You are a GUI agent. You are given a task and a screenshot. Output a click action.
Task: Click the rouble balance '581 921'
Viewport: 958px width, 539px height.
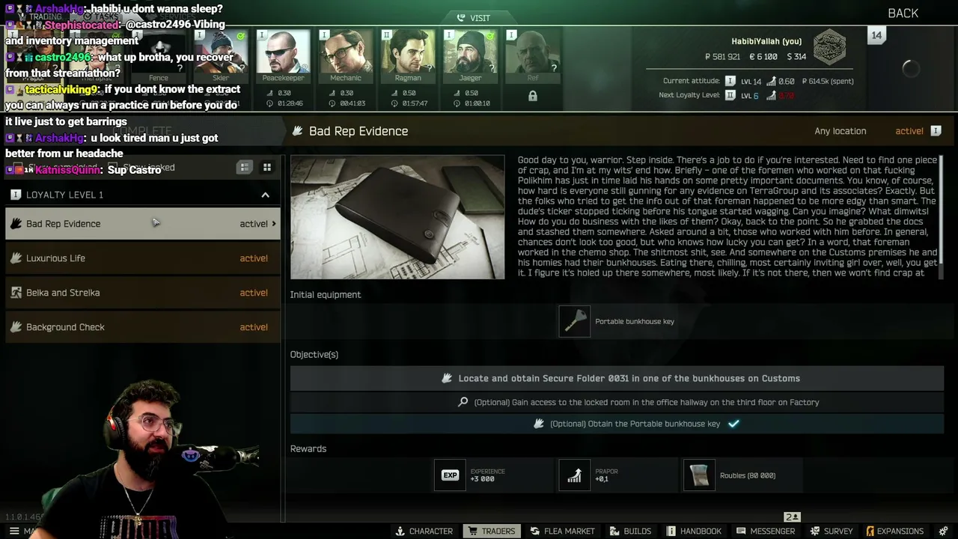coord(722,57)
